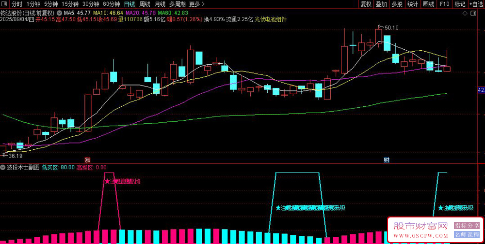Image resolution: width=485 pixels, height=244 pixels.
Task: Click the 高抛区: 0.00 value label
Action: tap(92, 167)
